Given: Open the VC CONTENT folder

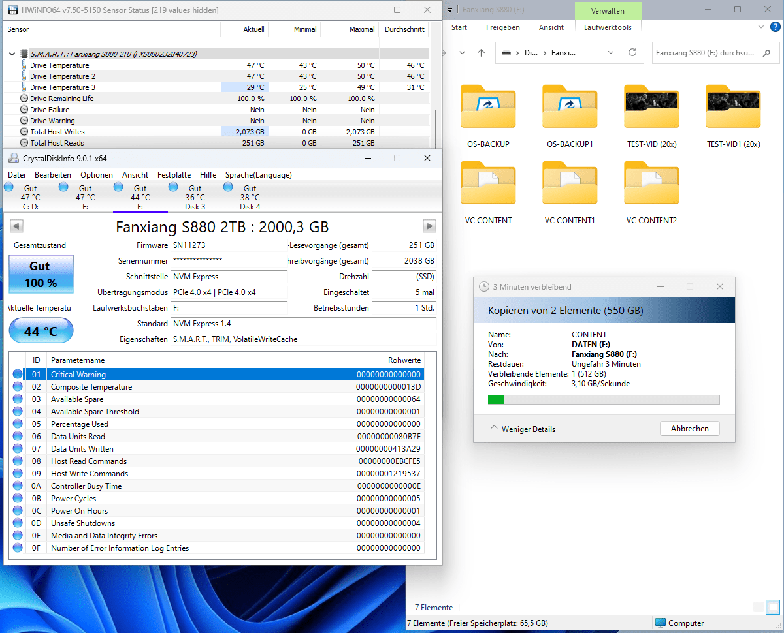Looking at the screenshot, I should tap(488, 193).
